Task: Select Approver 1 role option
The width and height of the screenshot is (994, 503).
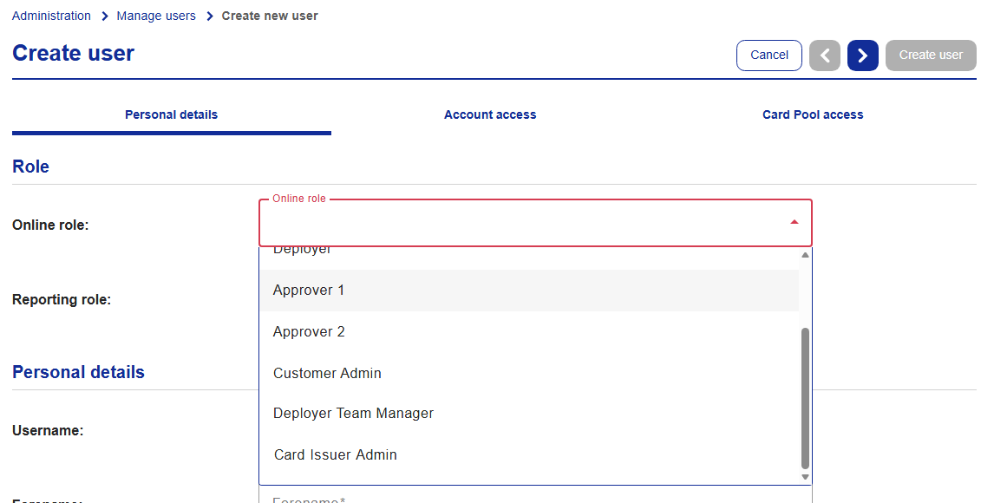Action: 529,291
